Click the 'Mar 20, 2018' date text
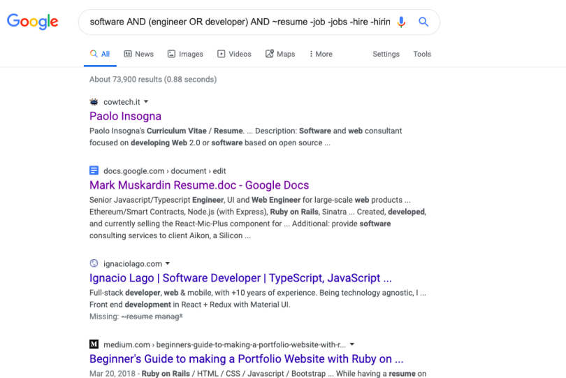 113,373
